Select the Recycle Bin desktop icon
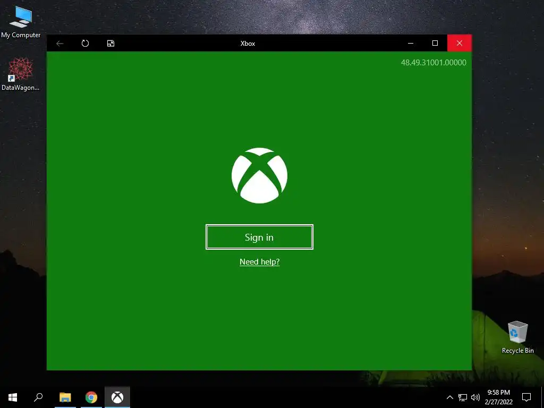The image size is (544, 408). (517, 337)
